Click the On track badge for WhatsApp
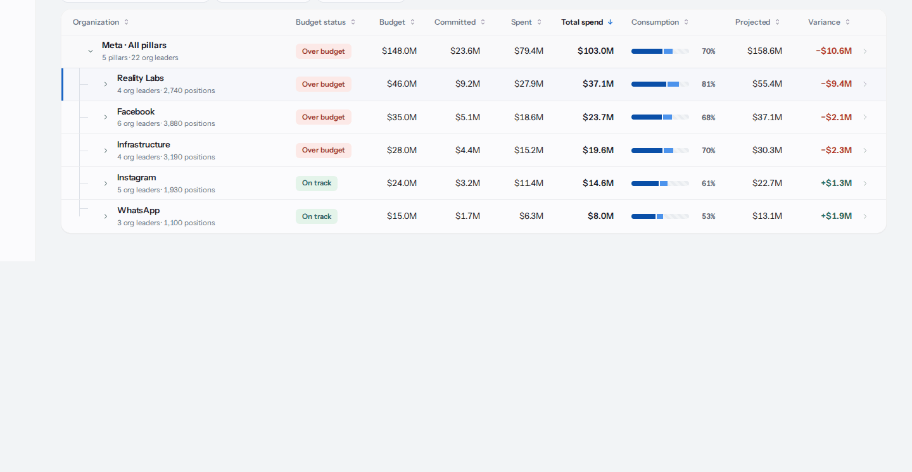 [x=317, y=216]
